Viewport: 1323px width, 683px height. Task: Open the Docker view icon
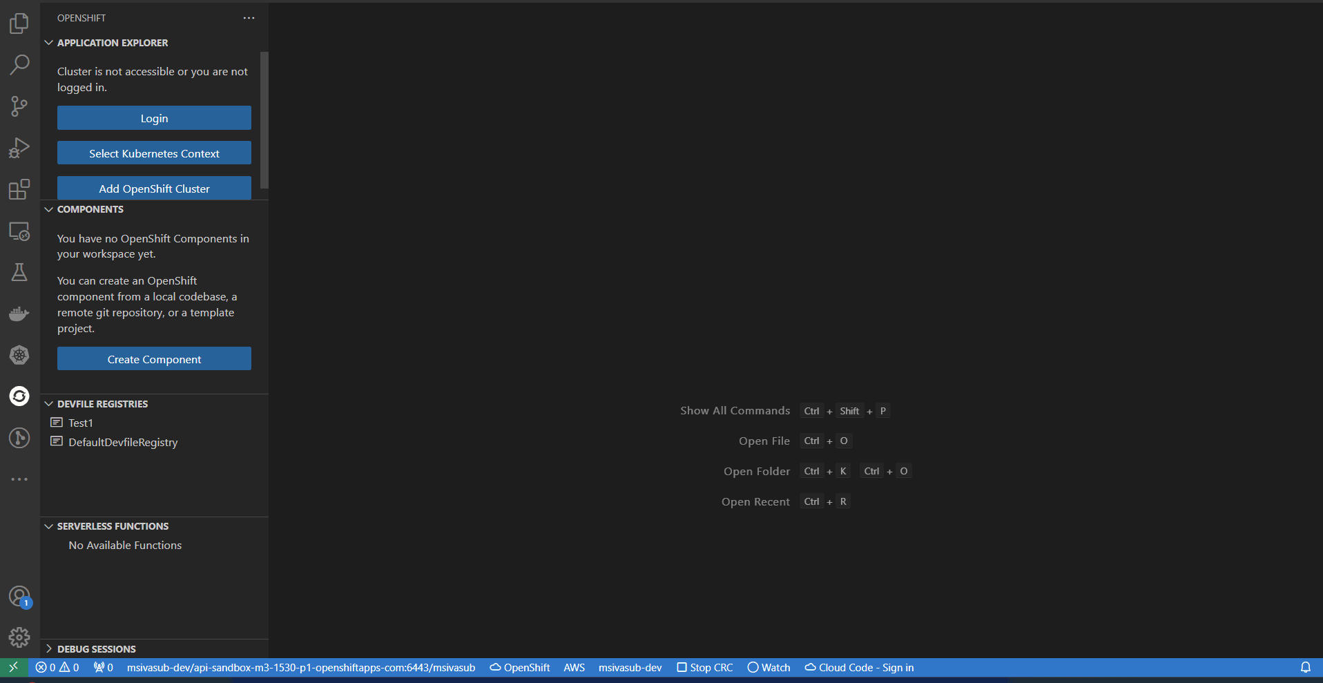[19, 314]
